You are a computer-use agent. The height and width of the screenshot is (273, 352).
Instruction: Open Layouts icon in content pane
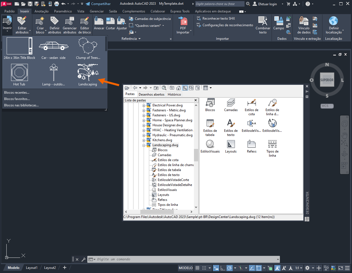pos(231,146)
